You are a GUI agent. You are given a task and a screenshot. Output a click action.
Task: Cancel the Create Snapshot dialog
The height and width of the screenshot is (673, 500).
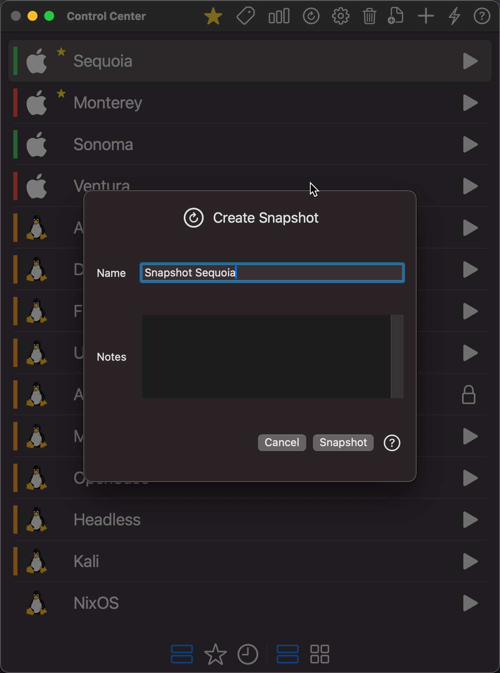pos(282,442)
